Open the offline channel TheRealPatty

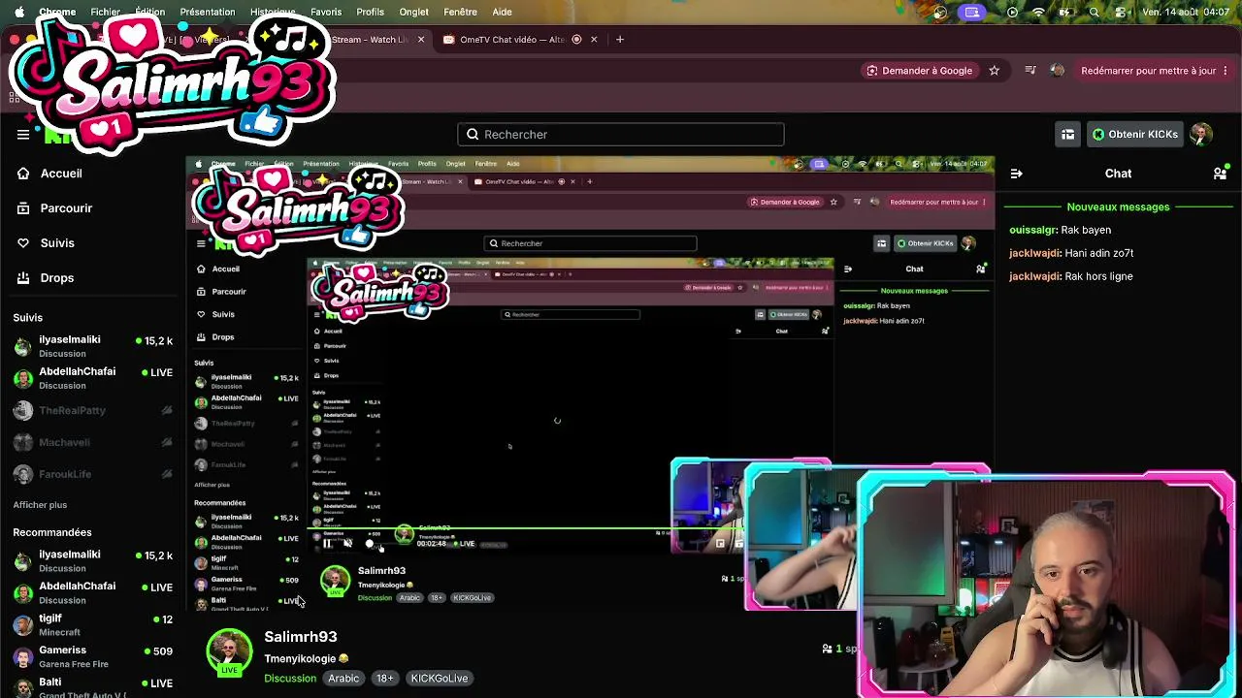click(92, 411)
